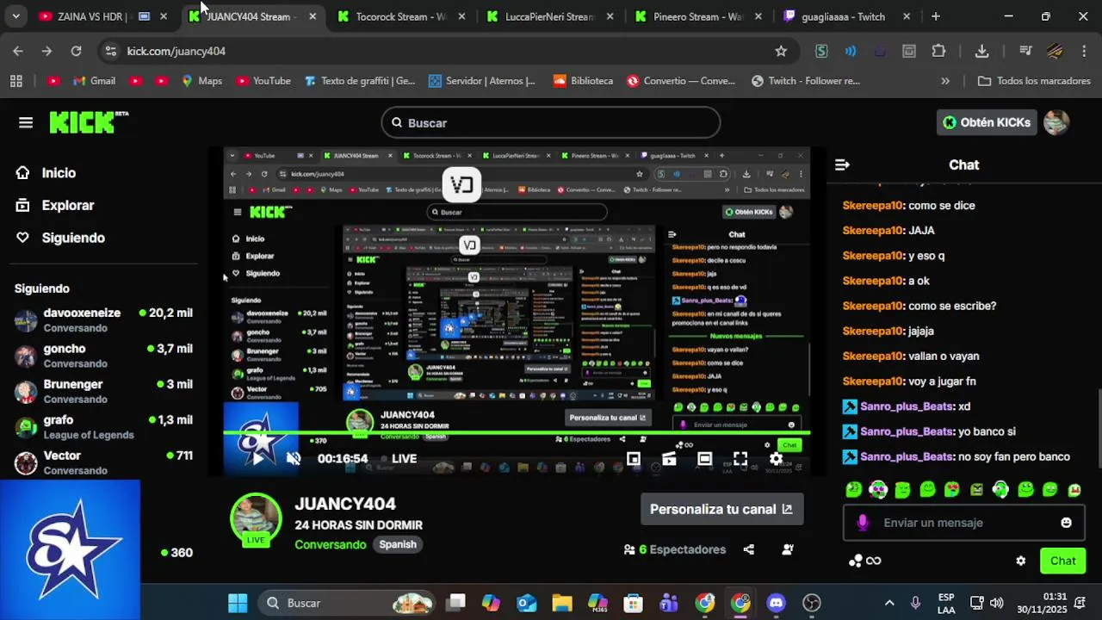Viewport: 1102px width, 620px height.
Task: Click the share channel icon
Action: pos(749,549)
